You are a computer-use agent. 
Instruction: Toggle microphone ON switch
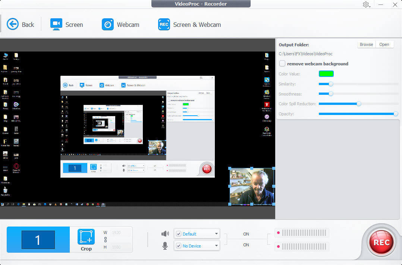246,245
